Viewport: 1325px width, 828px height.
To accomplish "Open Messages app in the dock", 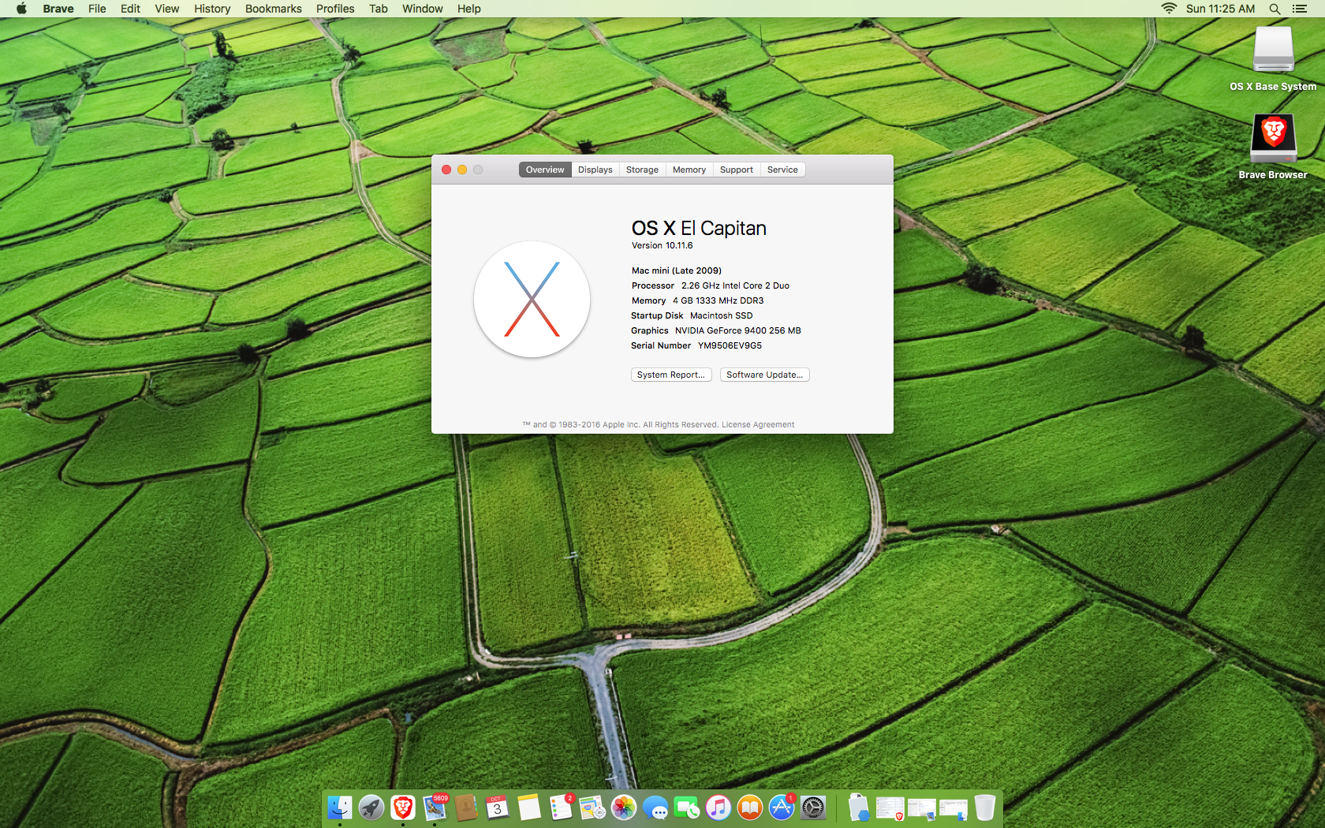I will [655, 807].
